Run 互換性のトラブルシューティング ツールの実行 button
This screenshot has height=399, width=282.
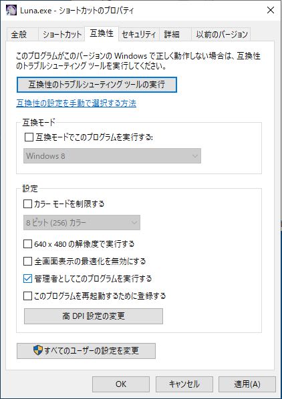pyautogui.click(x=97, y=85)
